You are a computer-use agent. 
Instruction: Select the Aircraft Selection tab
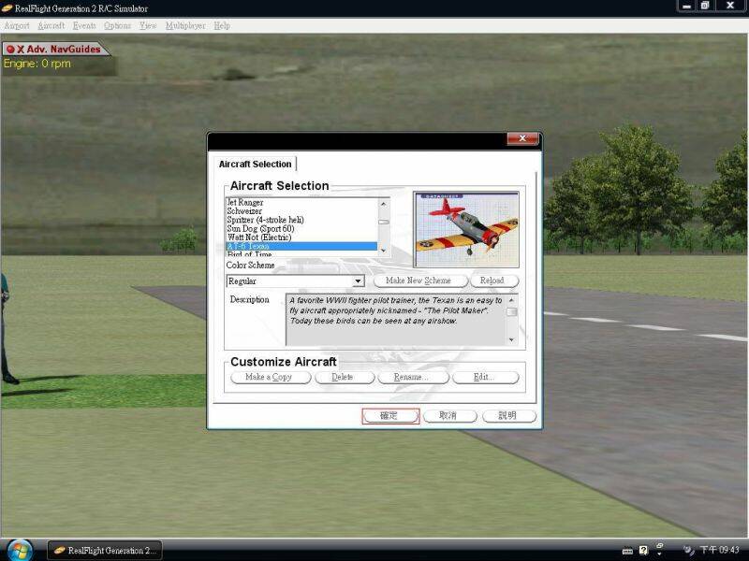coord(255,165)
